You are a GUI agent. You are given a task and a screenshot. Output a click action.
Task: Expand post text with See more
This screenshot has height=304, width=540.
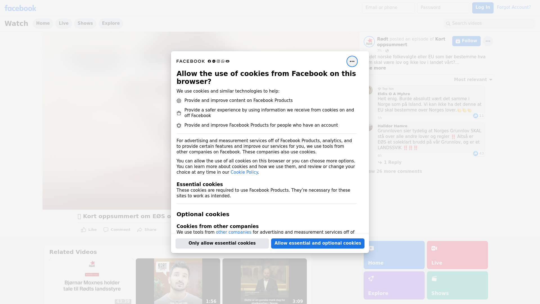(377, 68)
